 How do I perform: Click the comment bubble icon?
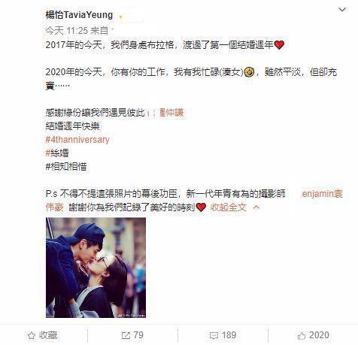pos(214,336)
